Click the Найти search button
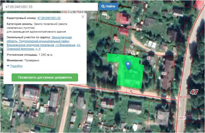 [108, 6]
